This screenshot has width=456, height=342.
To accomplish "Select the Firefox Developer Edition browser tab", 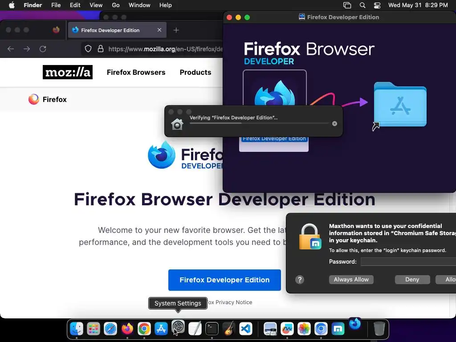I will point(117,30).
